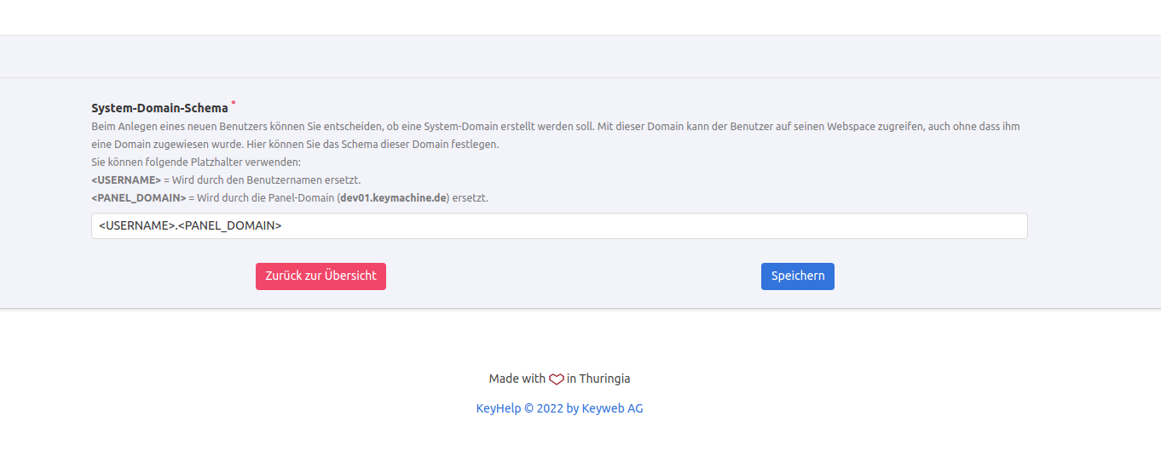
Task: Click 'Sie können folgende Platzhalter verwenden' line
Action: (196, 162)
